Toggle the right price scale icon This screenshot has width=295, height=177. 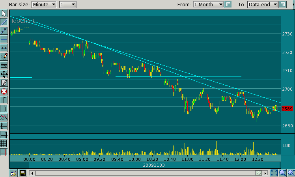[x=4, y=135]
